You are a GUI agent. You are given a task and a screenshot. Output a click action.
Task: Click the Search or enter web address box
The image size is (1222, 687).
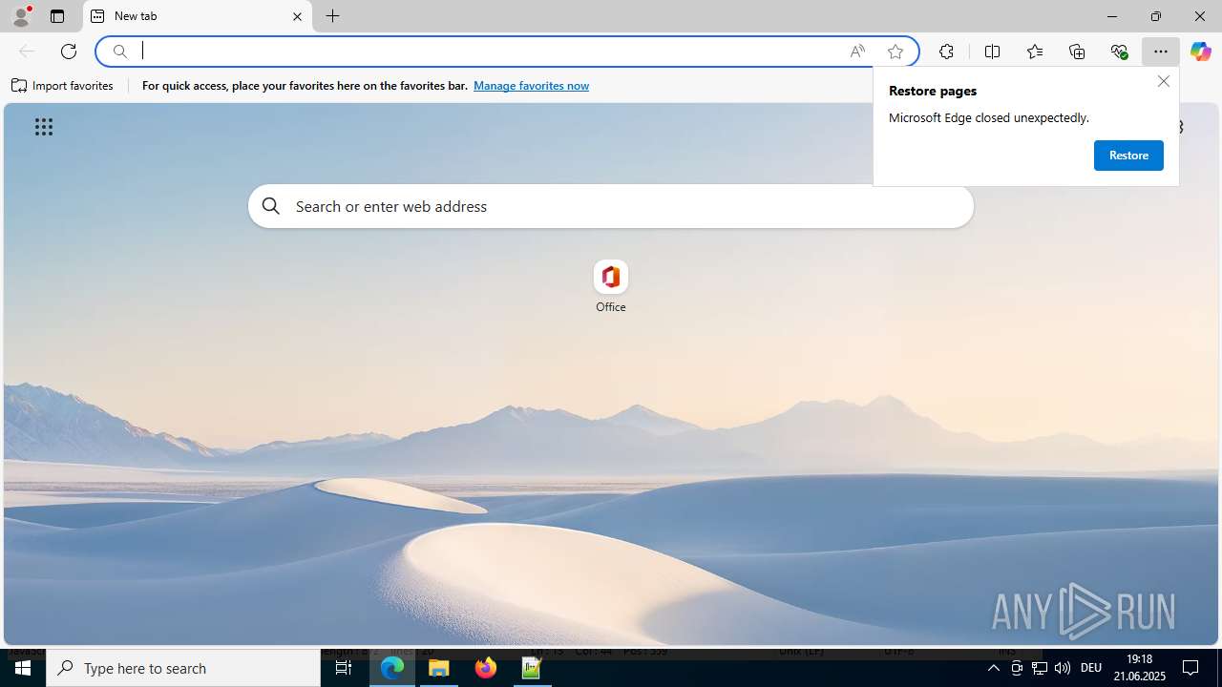pos(611,206)
